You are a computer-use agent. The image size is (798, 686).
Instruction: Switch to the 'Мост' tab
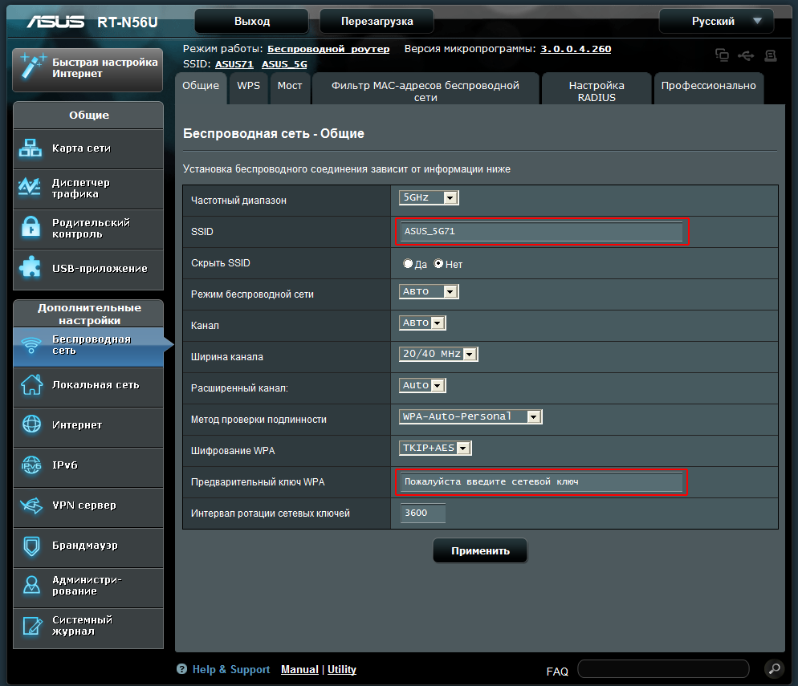point(290,88)
